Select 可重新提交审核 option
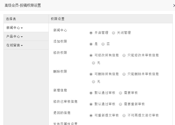Screen dimensions: 175x125 coord(91,115)
